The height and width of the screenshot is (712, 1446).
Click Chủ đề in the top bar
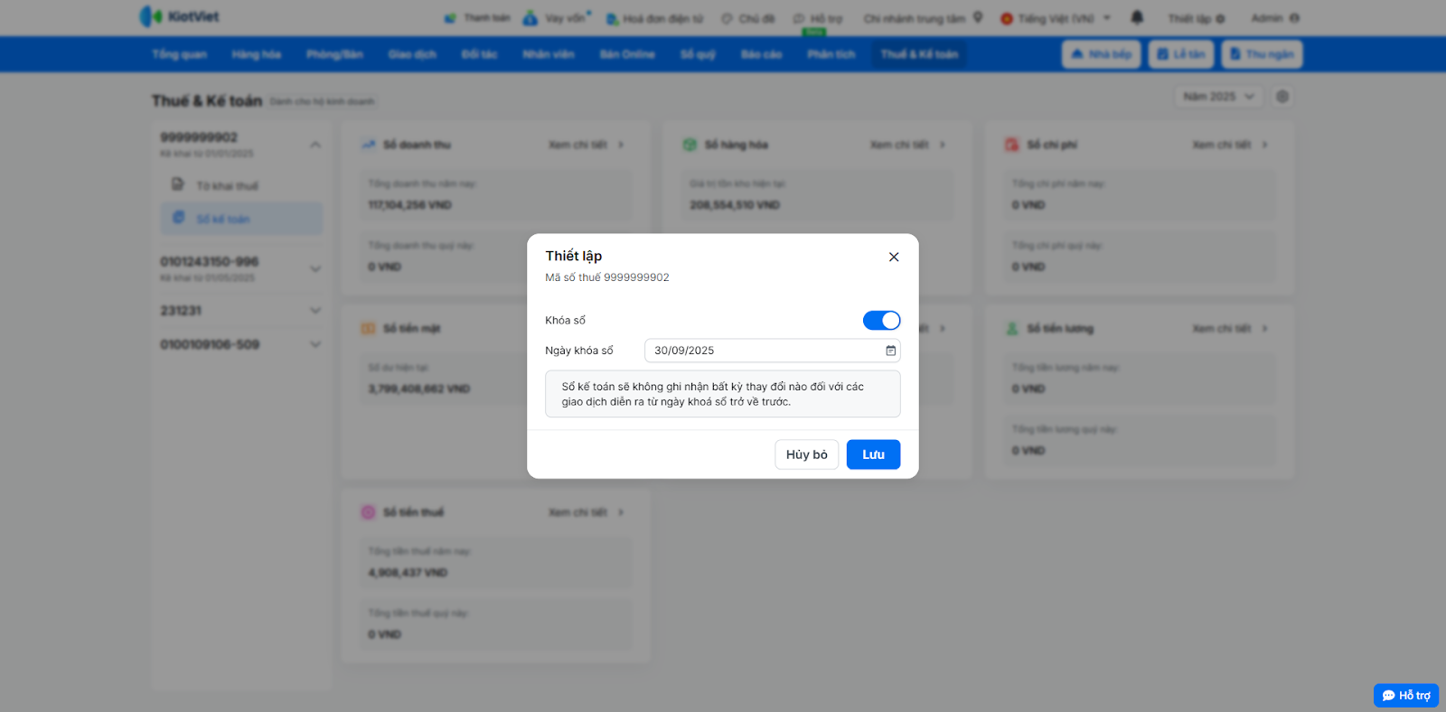click(748, 18)
